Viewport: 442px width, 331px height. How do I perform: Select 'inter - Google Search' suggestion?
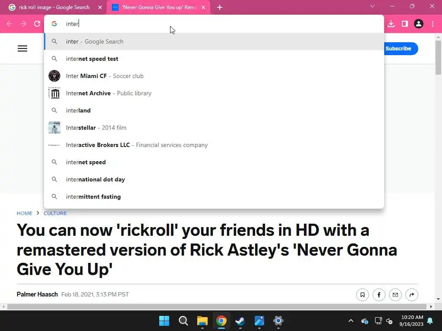click(214, 41)
